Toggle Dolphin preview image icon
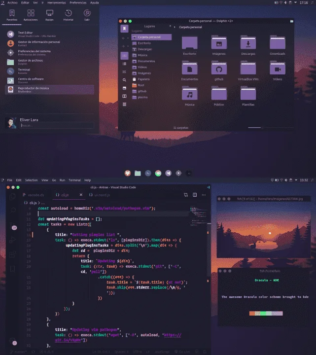 coord(125,88)
